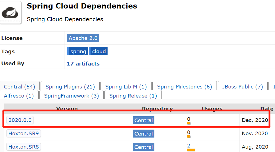Image resolution: width=275 pixels, height=152 pixels.
Task: Open the usages count for Hoxton.SR8
Action: [189, 146]
